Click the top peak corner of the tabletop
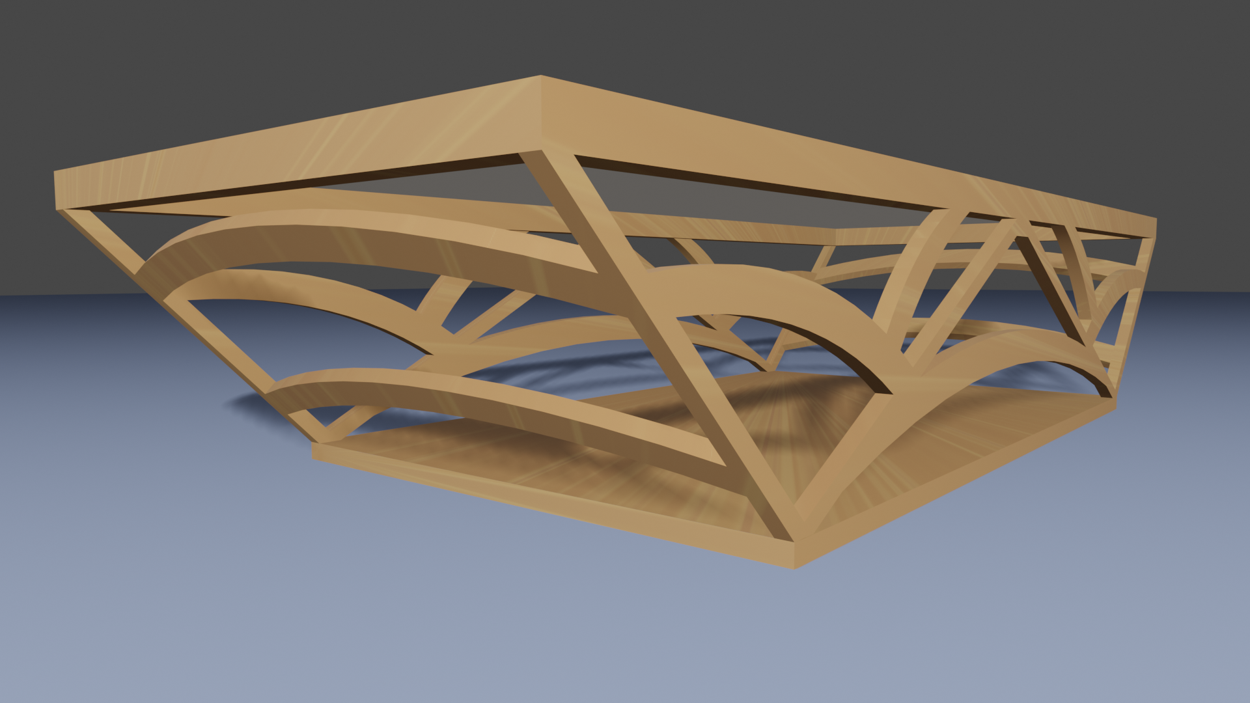 [540, 77]
